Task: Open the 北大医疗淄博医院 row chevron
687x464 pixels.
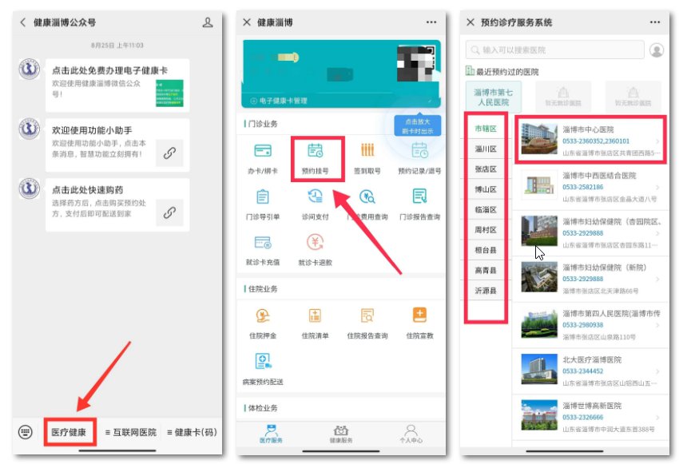Action: coord(657,371)
